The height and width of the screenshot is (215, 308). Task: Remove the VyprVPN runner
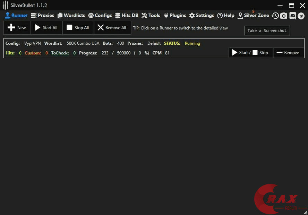[288, 53]
